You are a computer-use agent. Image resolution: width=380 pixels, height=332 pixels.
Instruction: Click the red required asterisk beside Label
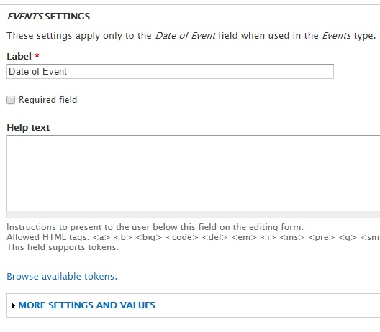(37, 55)
